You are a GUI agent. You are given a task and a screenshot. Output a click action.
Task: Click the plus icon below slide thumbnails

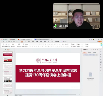pyautogui.click(x=8, y=95)
